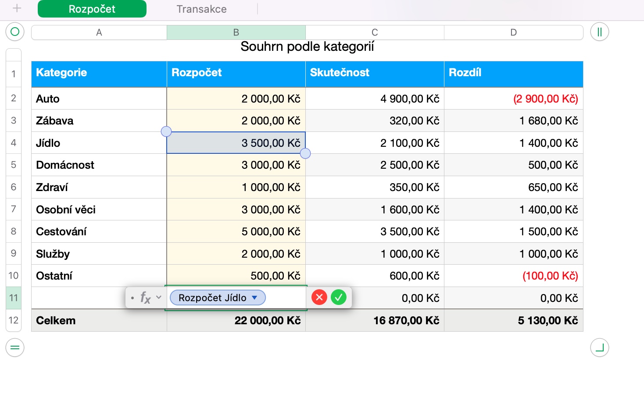Accept the formula with green checkmark
Viewport: 644px width, 404px height.
coord(339,298)
